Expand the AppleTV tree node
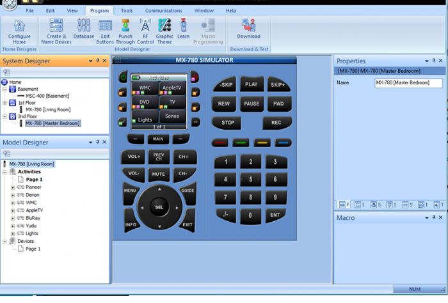448x303 pixels. tap(13, 210)
